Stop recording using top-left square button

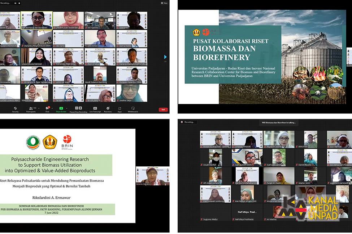(19, 3)
